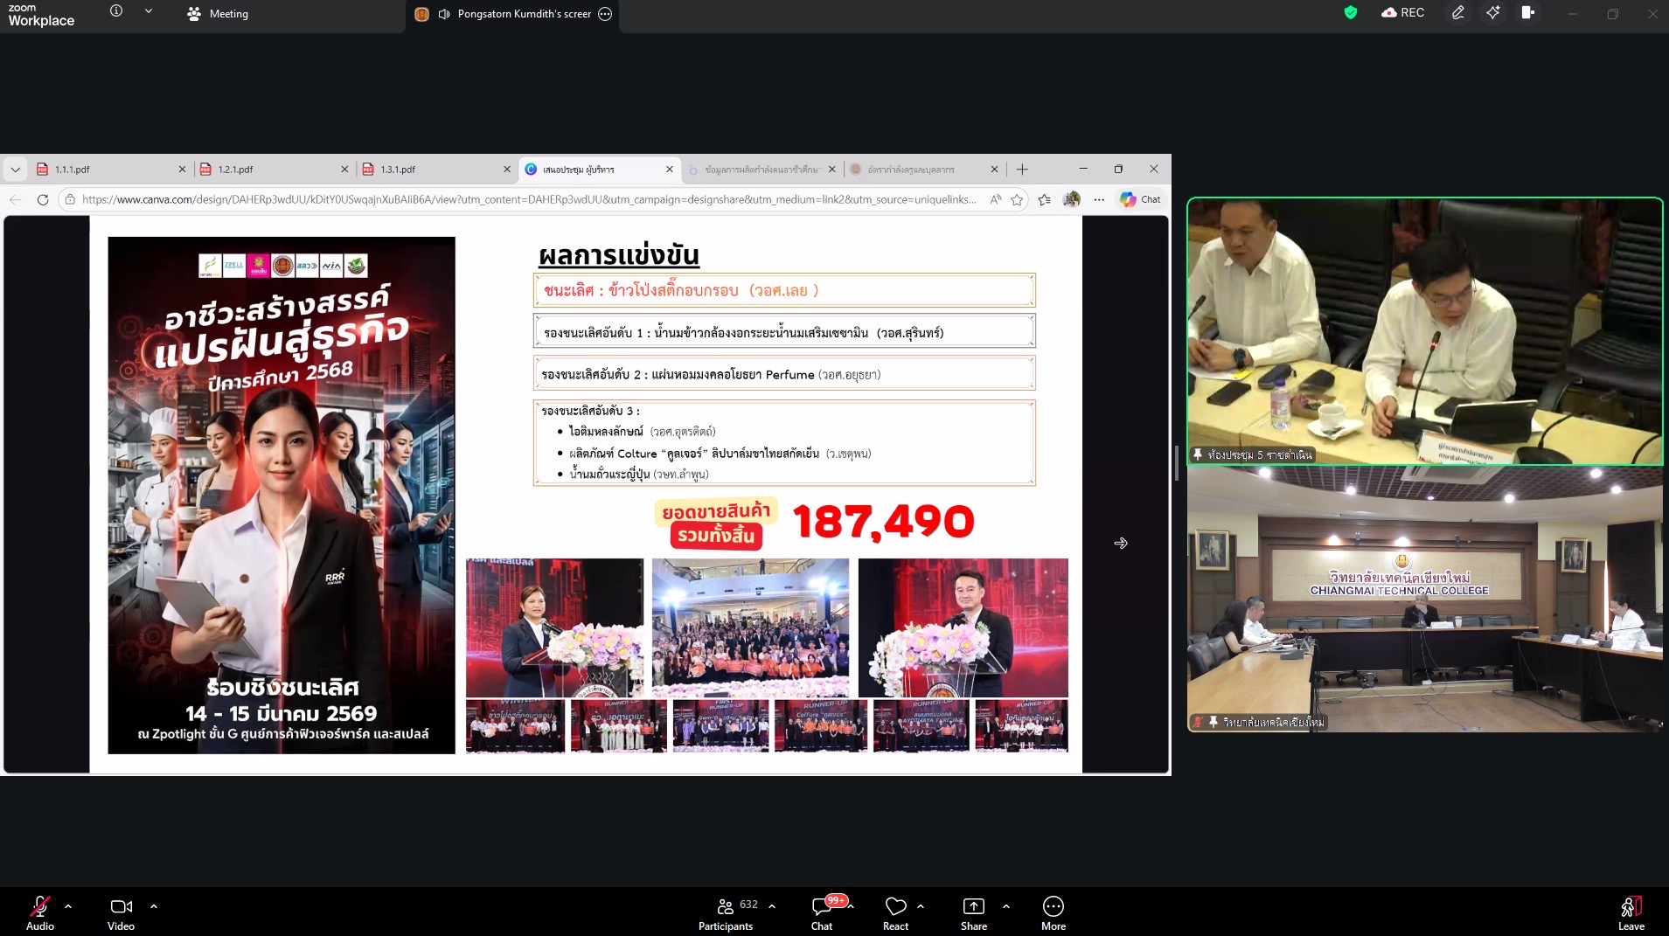Open the meeting information icon
The height and width of the screenshot is (936, 1669).
(116, 11)
